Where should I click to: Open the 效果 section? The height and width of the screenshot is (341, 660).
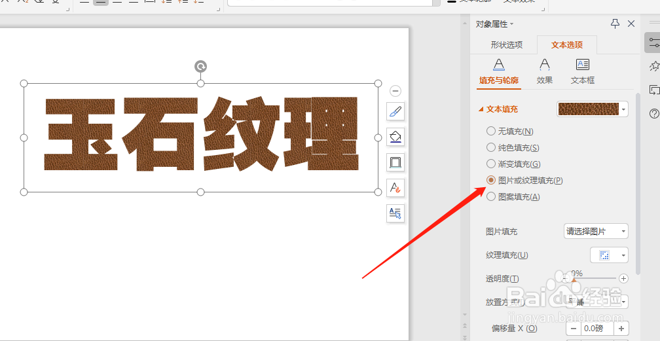click(x=545, y=73)
